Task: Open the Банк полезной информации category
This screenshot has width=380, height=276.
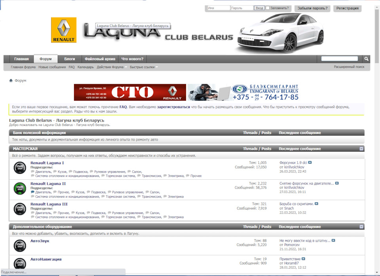Action: click(x=39, y=133)
